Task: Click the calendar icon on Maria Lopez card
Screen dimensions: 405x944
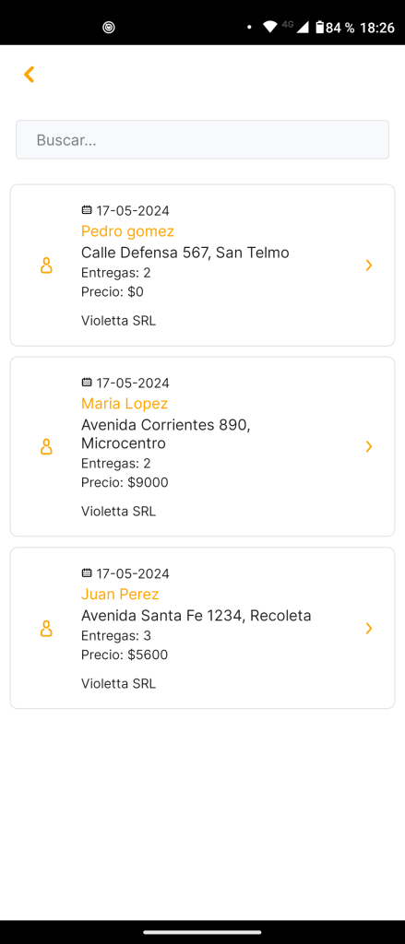Action: click(87, 383)
